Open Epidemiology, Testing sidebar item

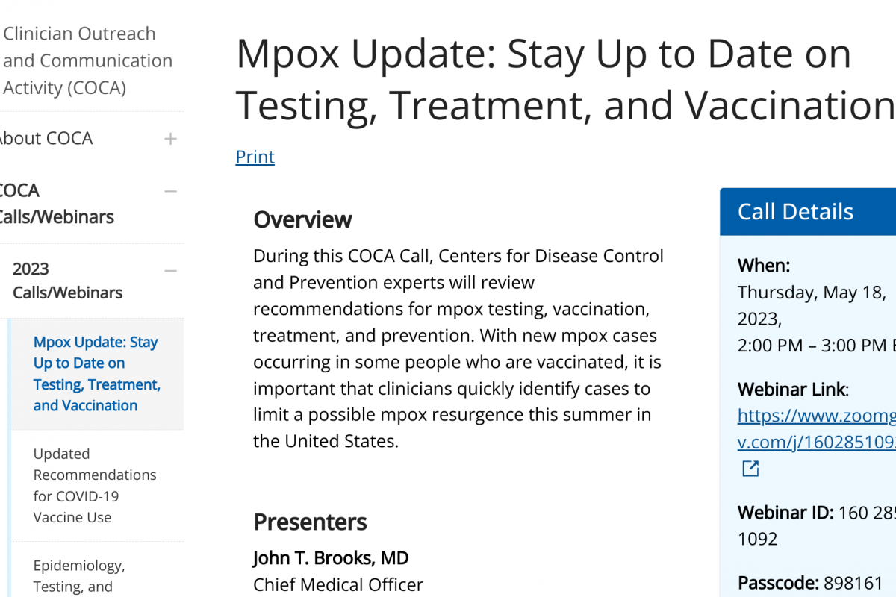[x=79, y=575]
